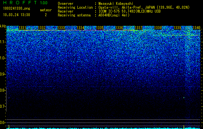Click A504HB(yagi 4el) antenna text
This screenshot has height=129, width=203.
click(114, 15)
